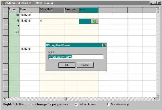Click the What else cell containing 6
162x110 pixels.
[52, 21]
